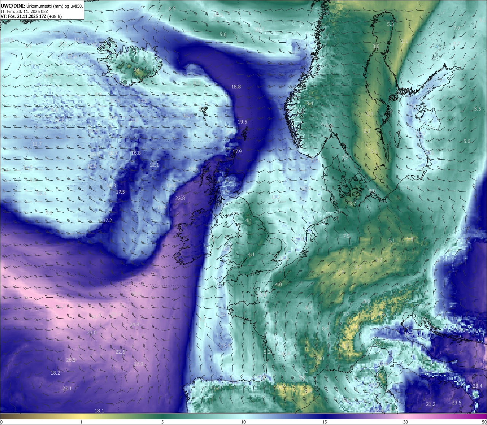The image size is (487, 425).
Task: Click the 4.0 value in the English Channel
Action: pyautogui.click(x=279, y=284)
